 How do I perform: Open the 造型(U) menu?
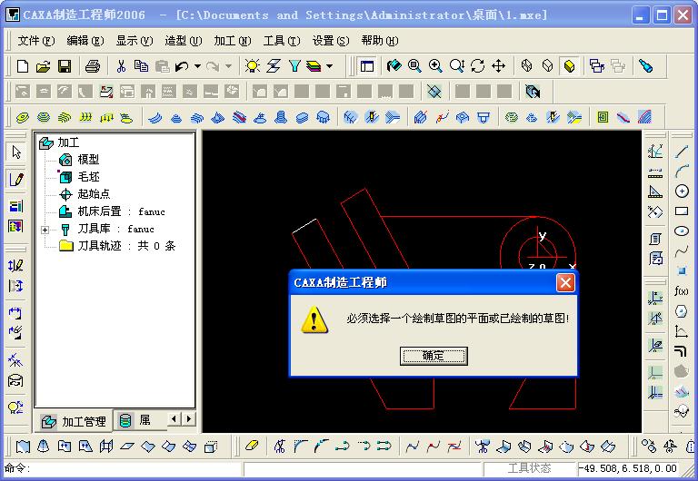point(183,41)
